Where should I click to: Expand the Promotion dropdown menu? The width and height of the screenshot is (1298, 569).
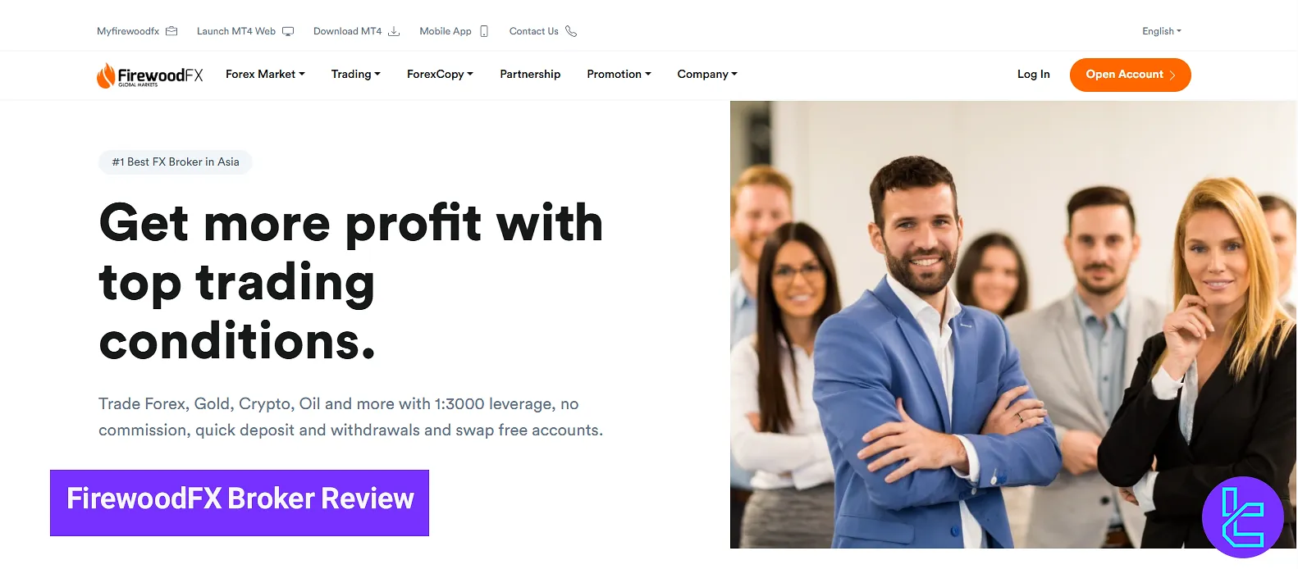pos(619,74)
